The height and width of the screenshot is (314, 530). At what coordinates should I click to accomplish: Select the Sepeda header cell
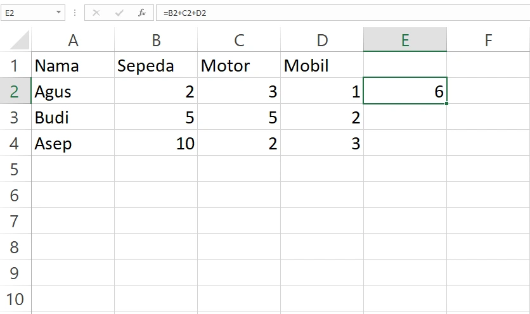(156, 65)
